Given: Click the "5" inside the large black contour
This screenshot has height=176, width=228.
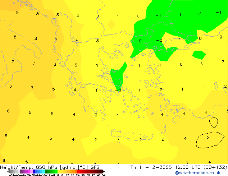Looking at the screenshot, I should 208,137.
